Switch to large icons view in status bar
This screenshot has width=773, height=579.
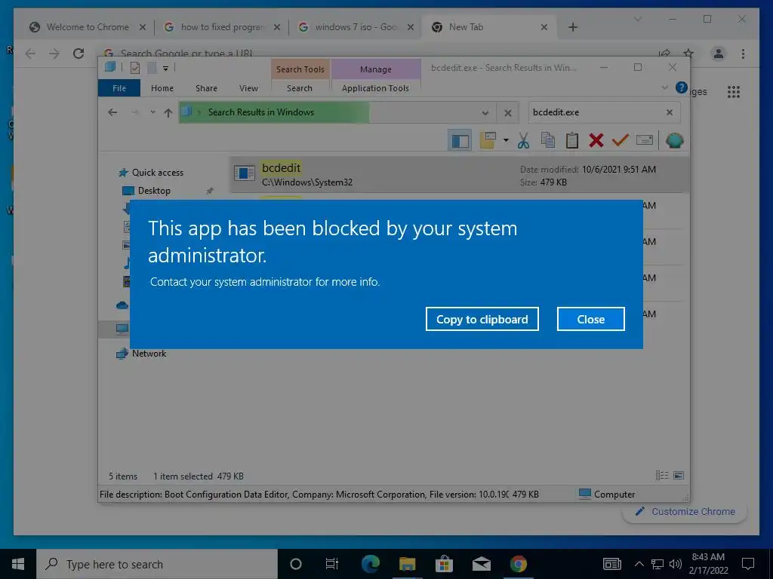coord(679,476)
